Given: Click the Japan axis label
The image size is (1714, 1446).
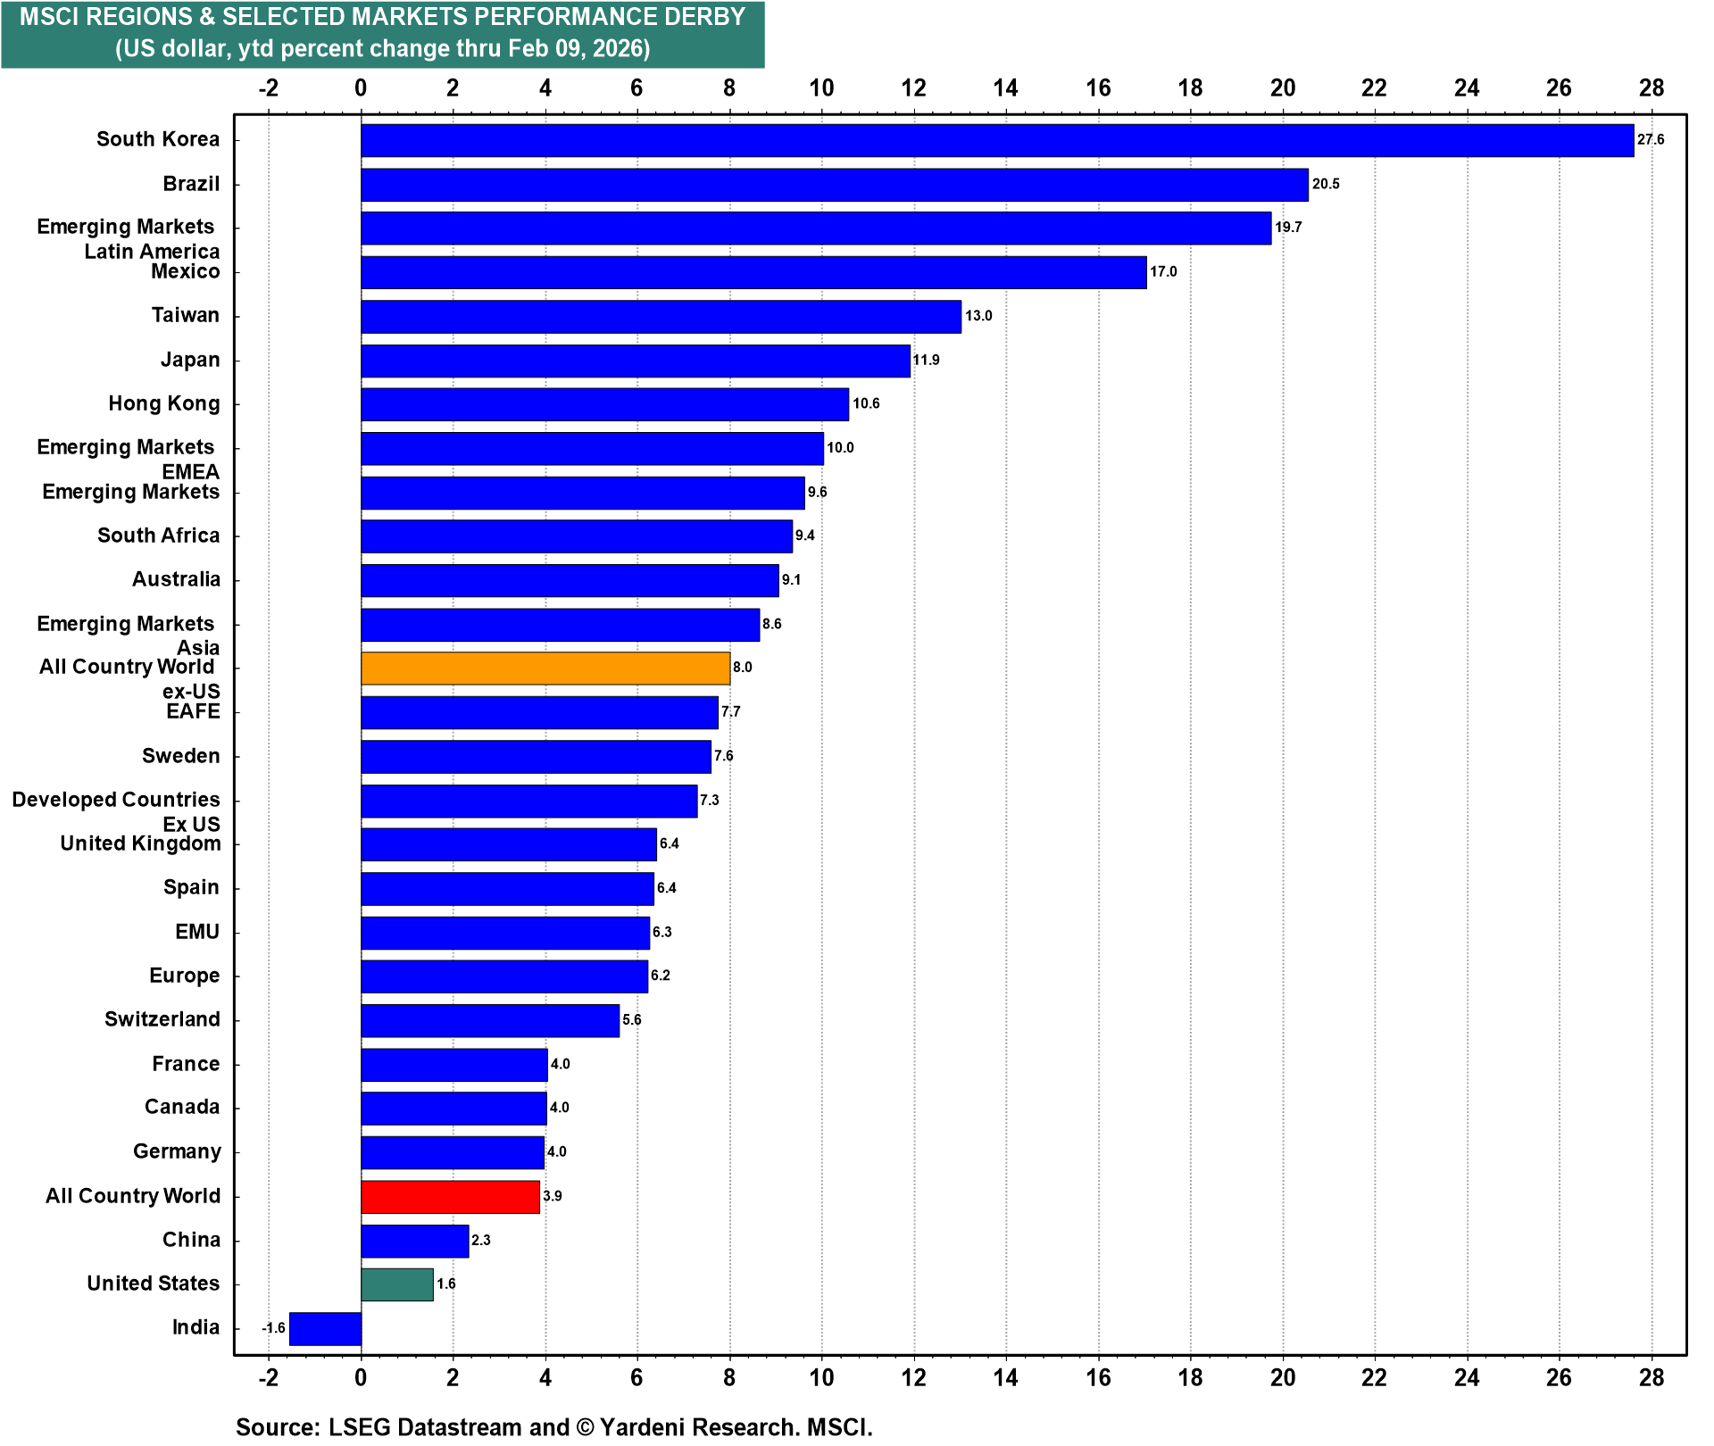Looking at the screenshot, I should (189, 360).
